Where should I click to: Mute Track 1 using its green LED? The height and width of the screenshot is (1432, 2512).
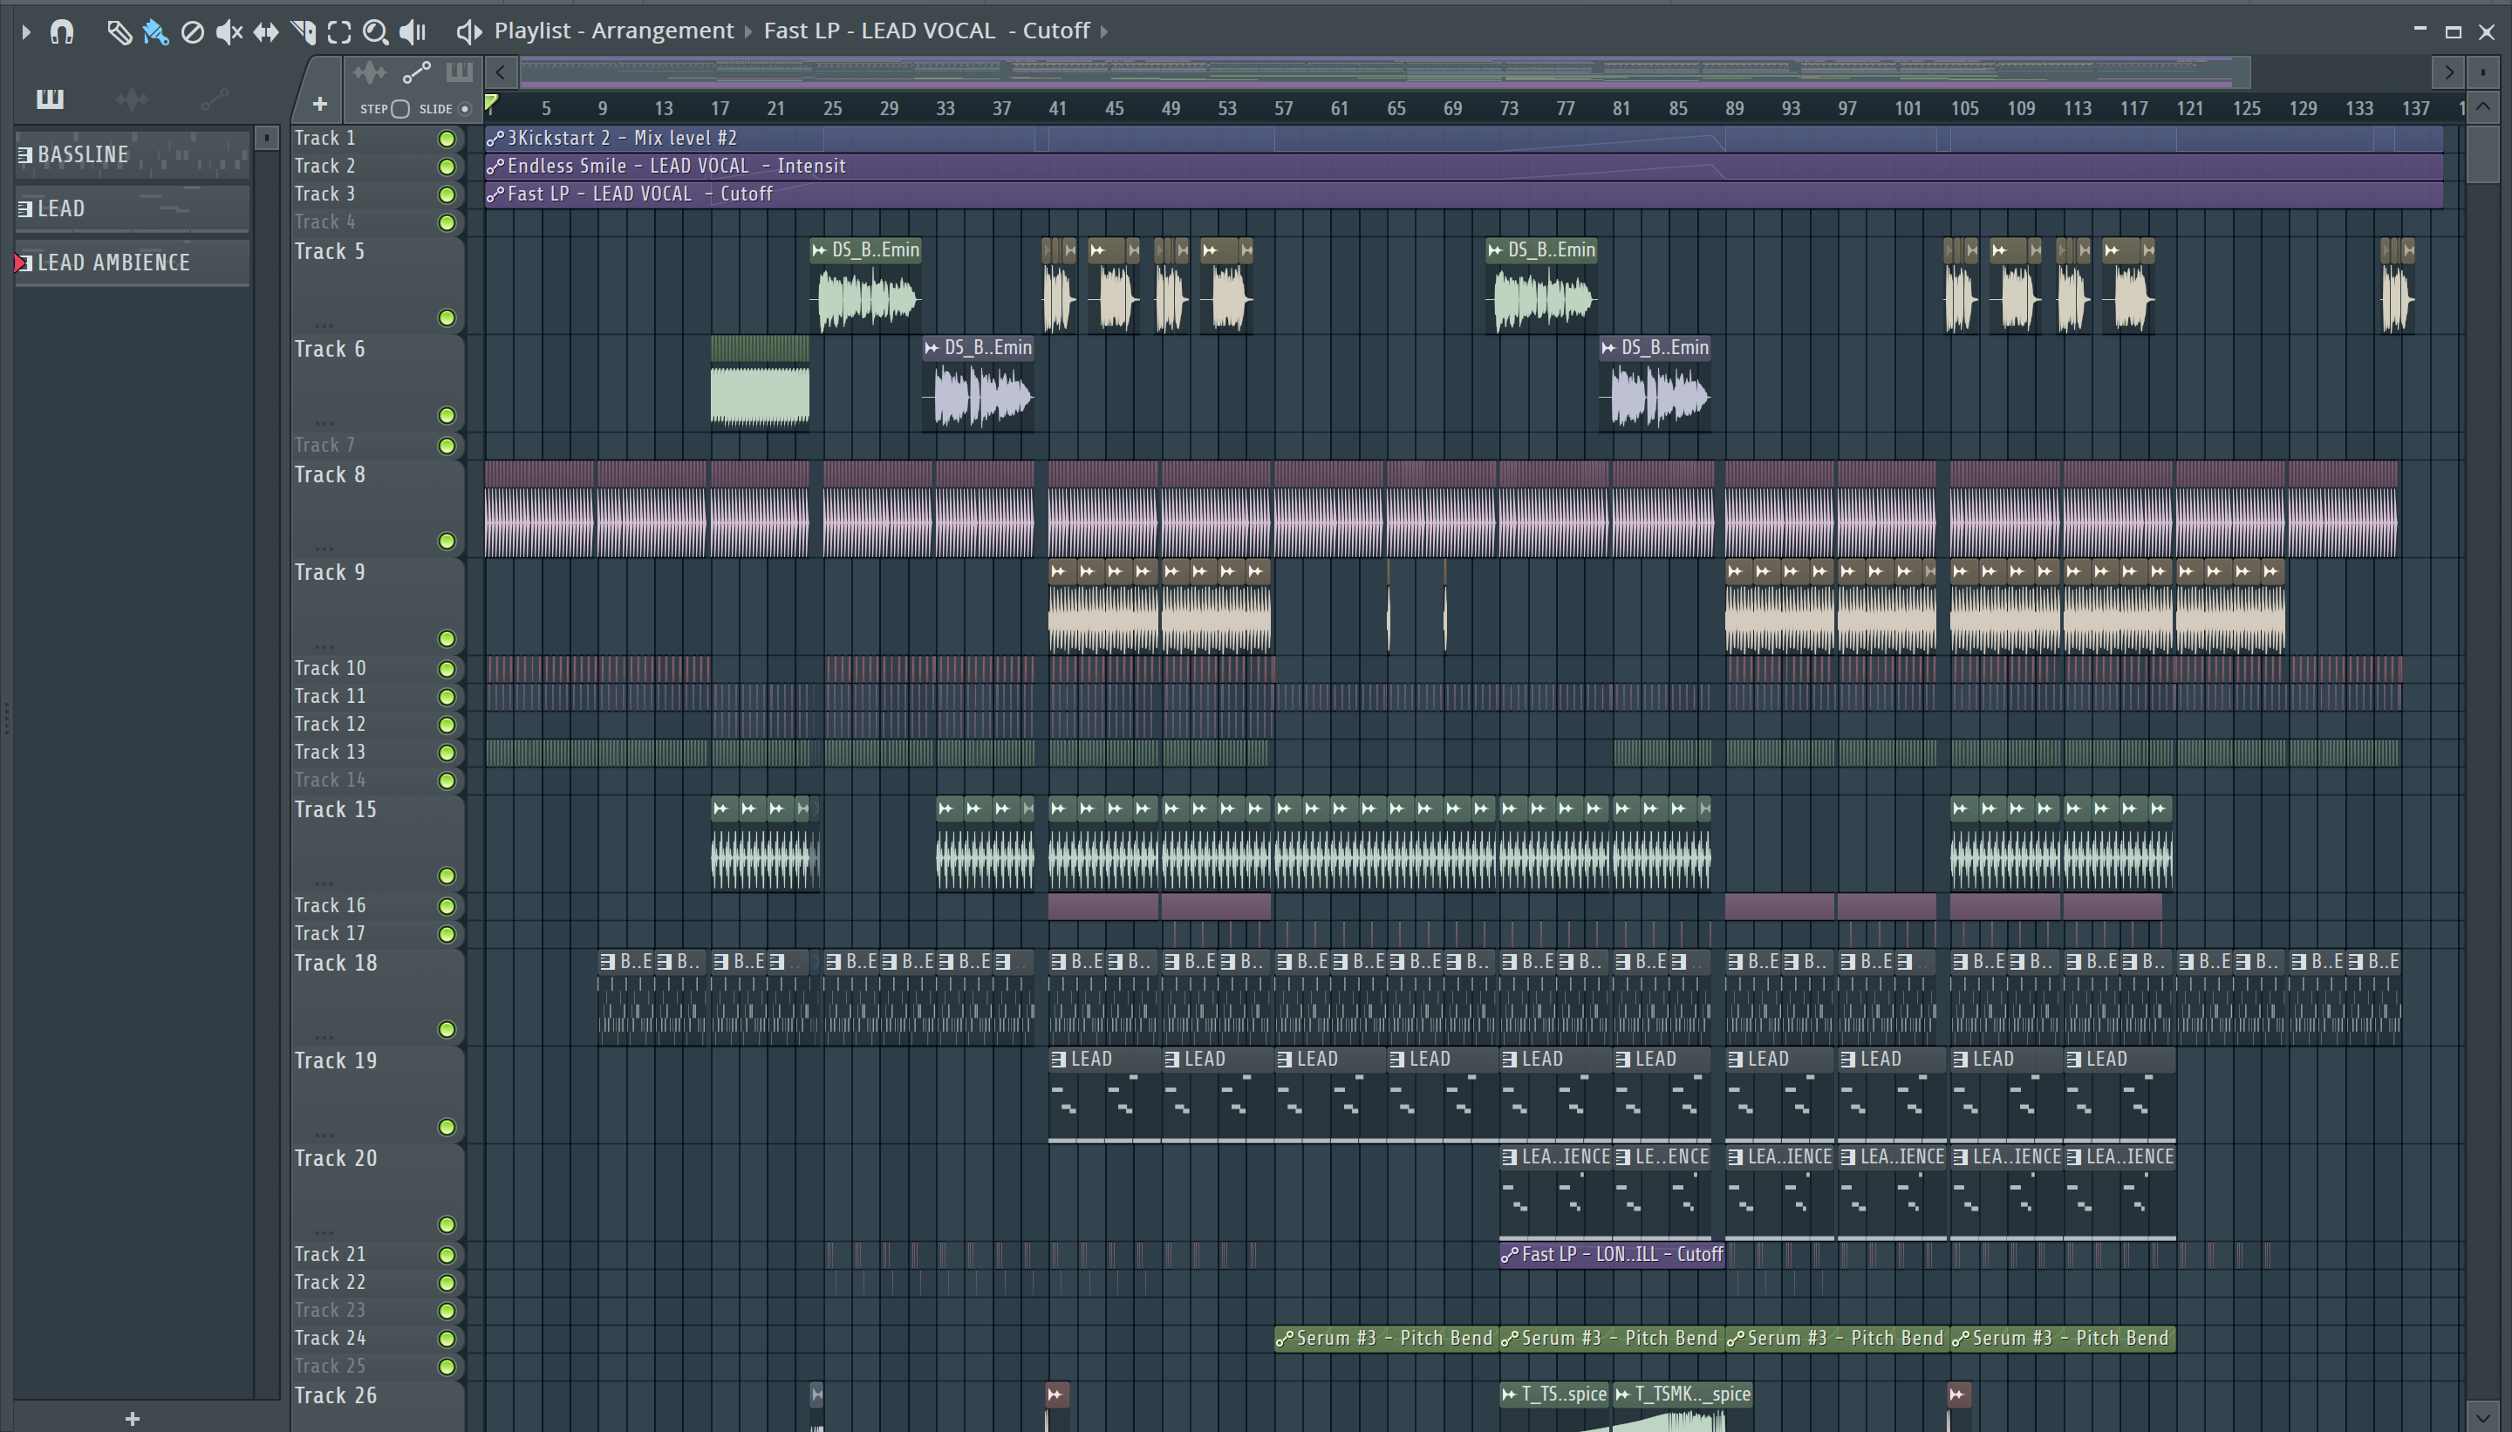click(x=447, y=139)
